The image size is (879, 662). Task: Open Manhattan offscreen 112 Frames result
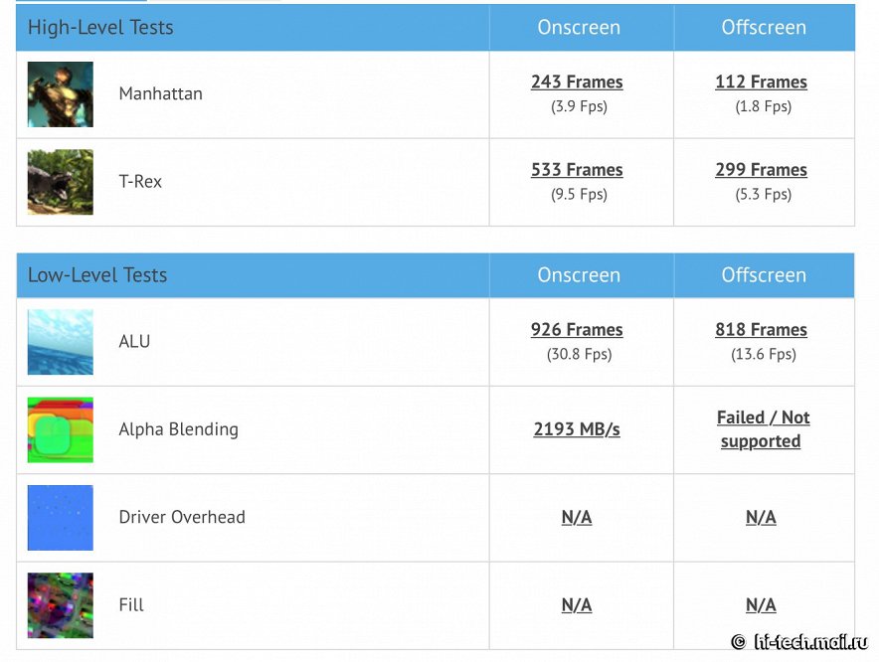(x=762, y=82)
